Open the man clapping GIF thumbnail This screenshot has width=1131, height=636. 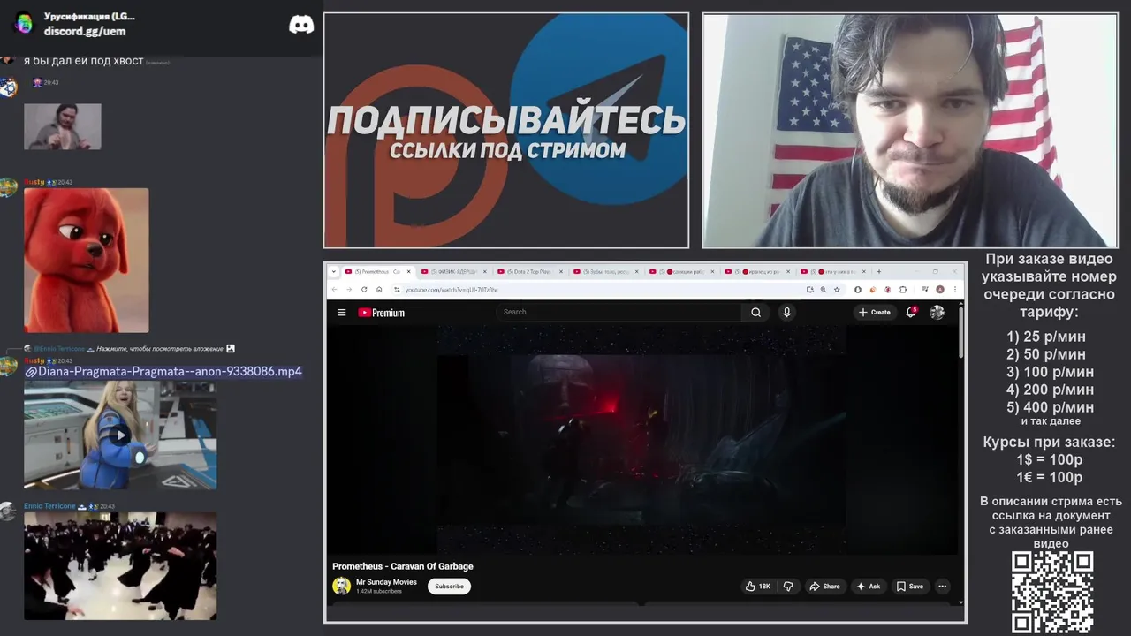[63, 126]
